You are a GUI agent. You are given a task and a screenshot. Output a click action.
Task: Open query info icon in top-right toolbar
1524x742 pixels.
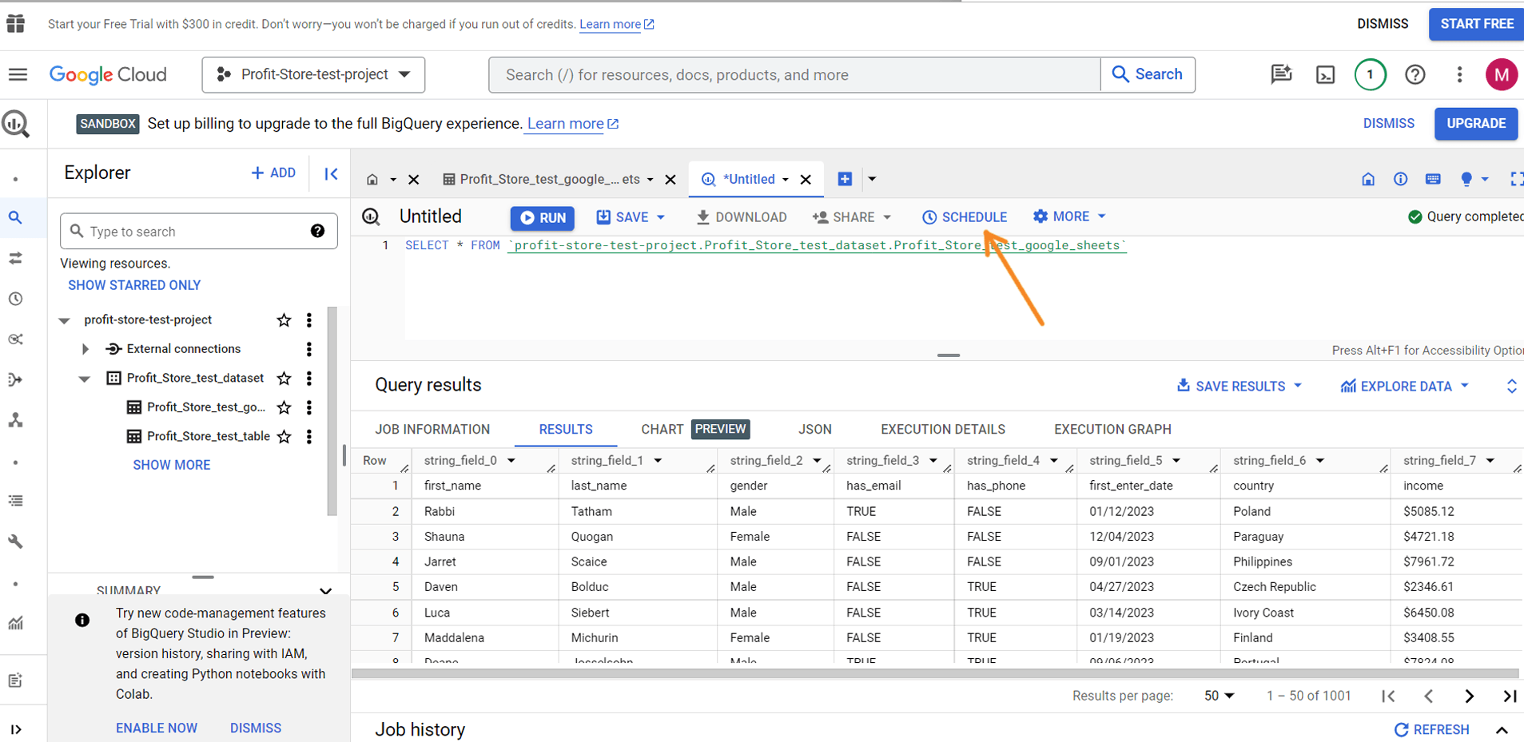coord(1400,179)
